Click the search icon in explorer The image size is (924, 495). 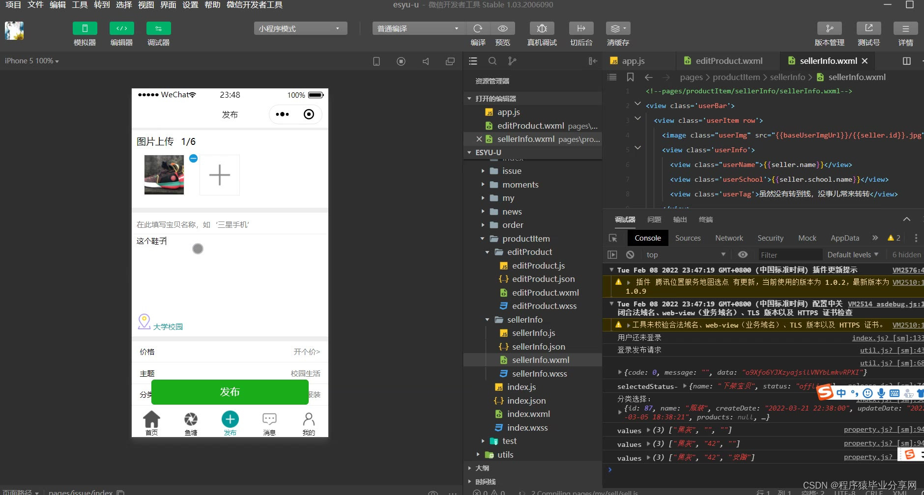492,61
